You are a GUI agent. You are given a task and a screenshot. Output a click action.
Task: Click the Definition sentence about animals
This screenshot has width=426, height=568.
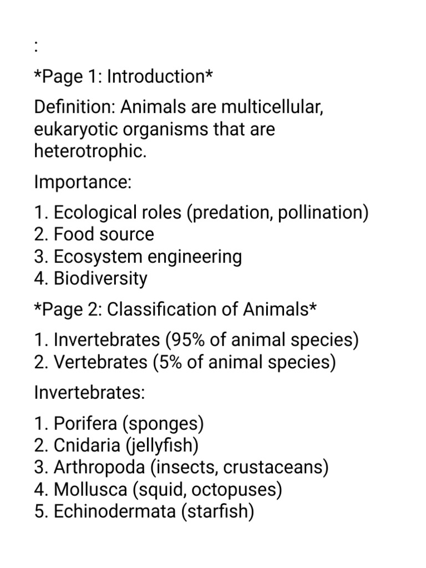click(179, 129)
